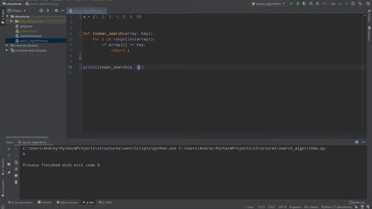Click the search_algorithms.py breadcrumb
The height and width of the screenshot is (209, 372).
[x=42, y=4]
